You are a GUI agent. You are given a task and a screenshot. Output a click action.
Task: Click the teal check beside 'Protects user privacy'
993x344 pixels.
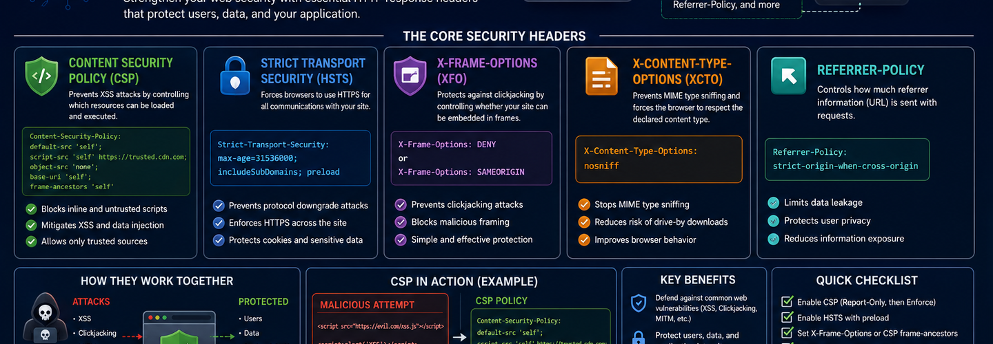click(774, 221)
